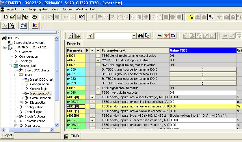
Task: Click the funnel filter icon
Action: click(90, 36)
